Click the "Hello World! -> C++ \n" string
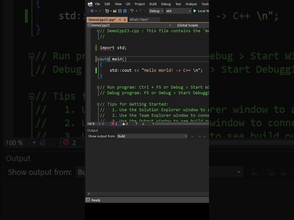 coord(170,70)
